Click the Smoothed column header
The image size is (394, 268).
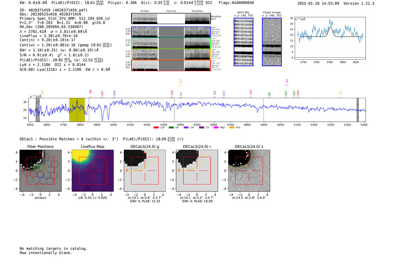tap(197, 11)
